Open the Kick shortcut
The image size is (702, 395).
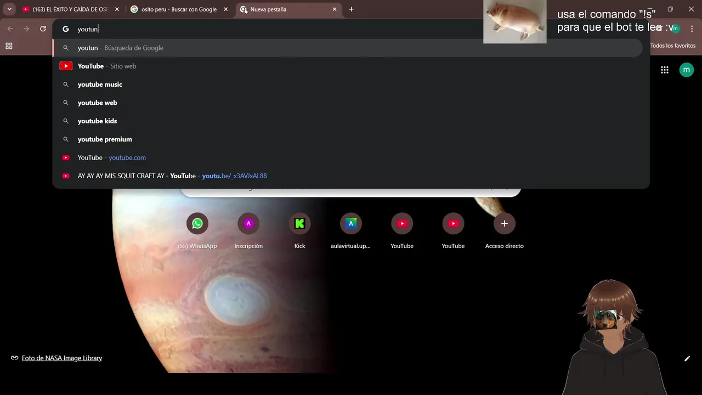(299, 230)
